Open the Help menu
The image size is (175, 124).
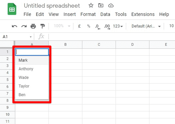click(164, 14)
